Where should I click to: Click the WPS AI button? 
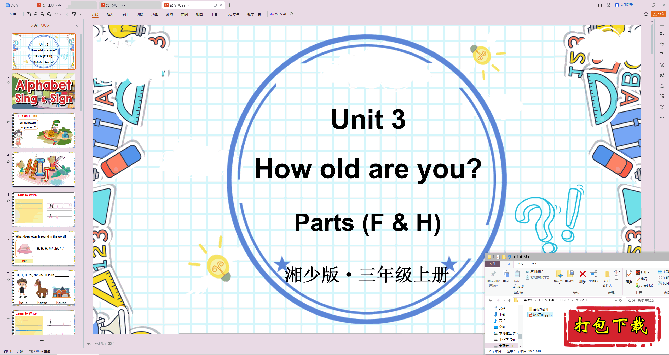click(278, 14)
